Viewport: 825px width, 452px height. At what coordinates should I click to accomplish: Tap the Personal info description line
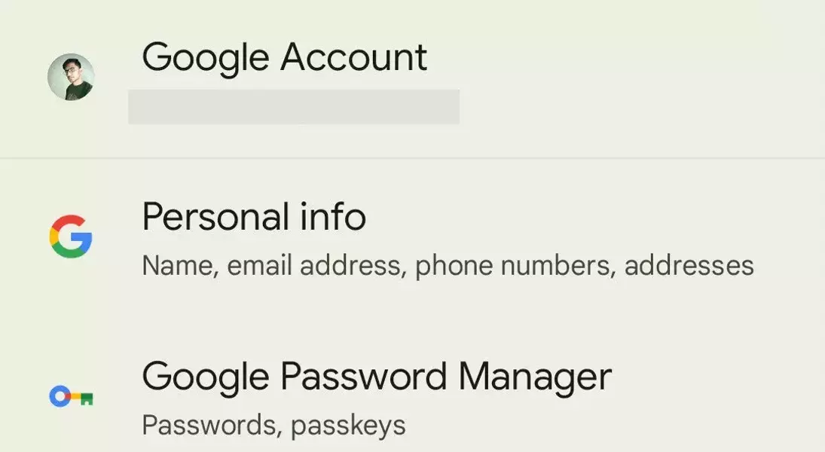[x=448, y=266]
